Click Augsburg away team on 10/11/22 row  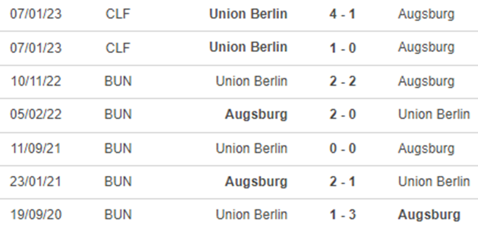(x=426, y=82)
